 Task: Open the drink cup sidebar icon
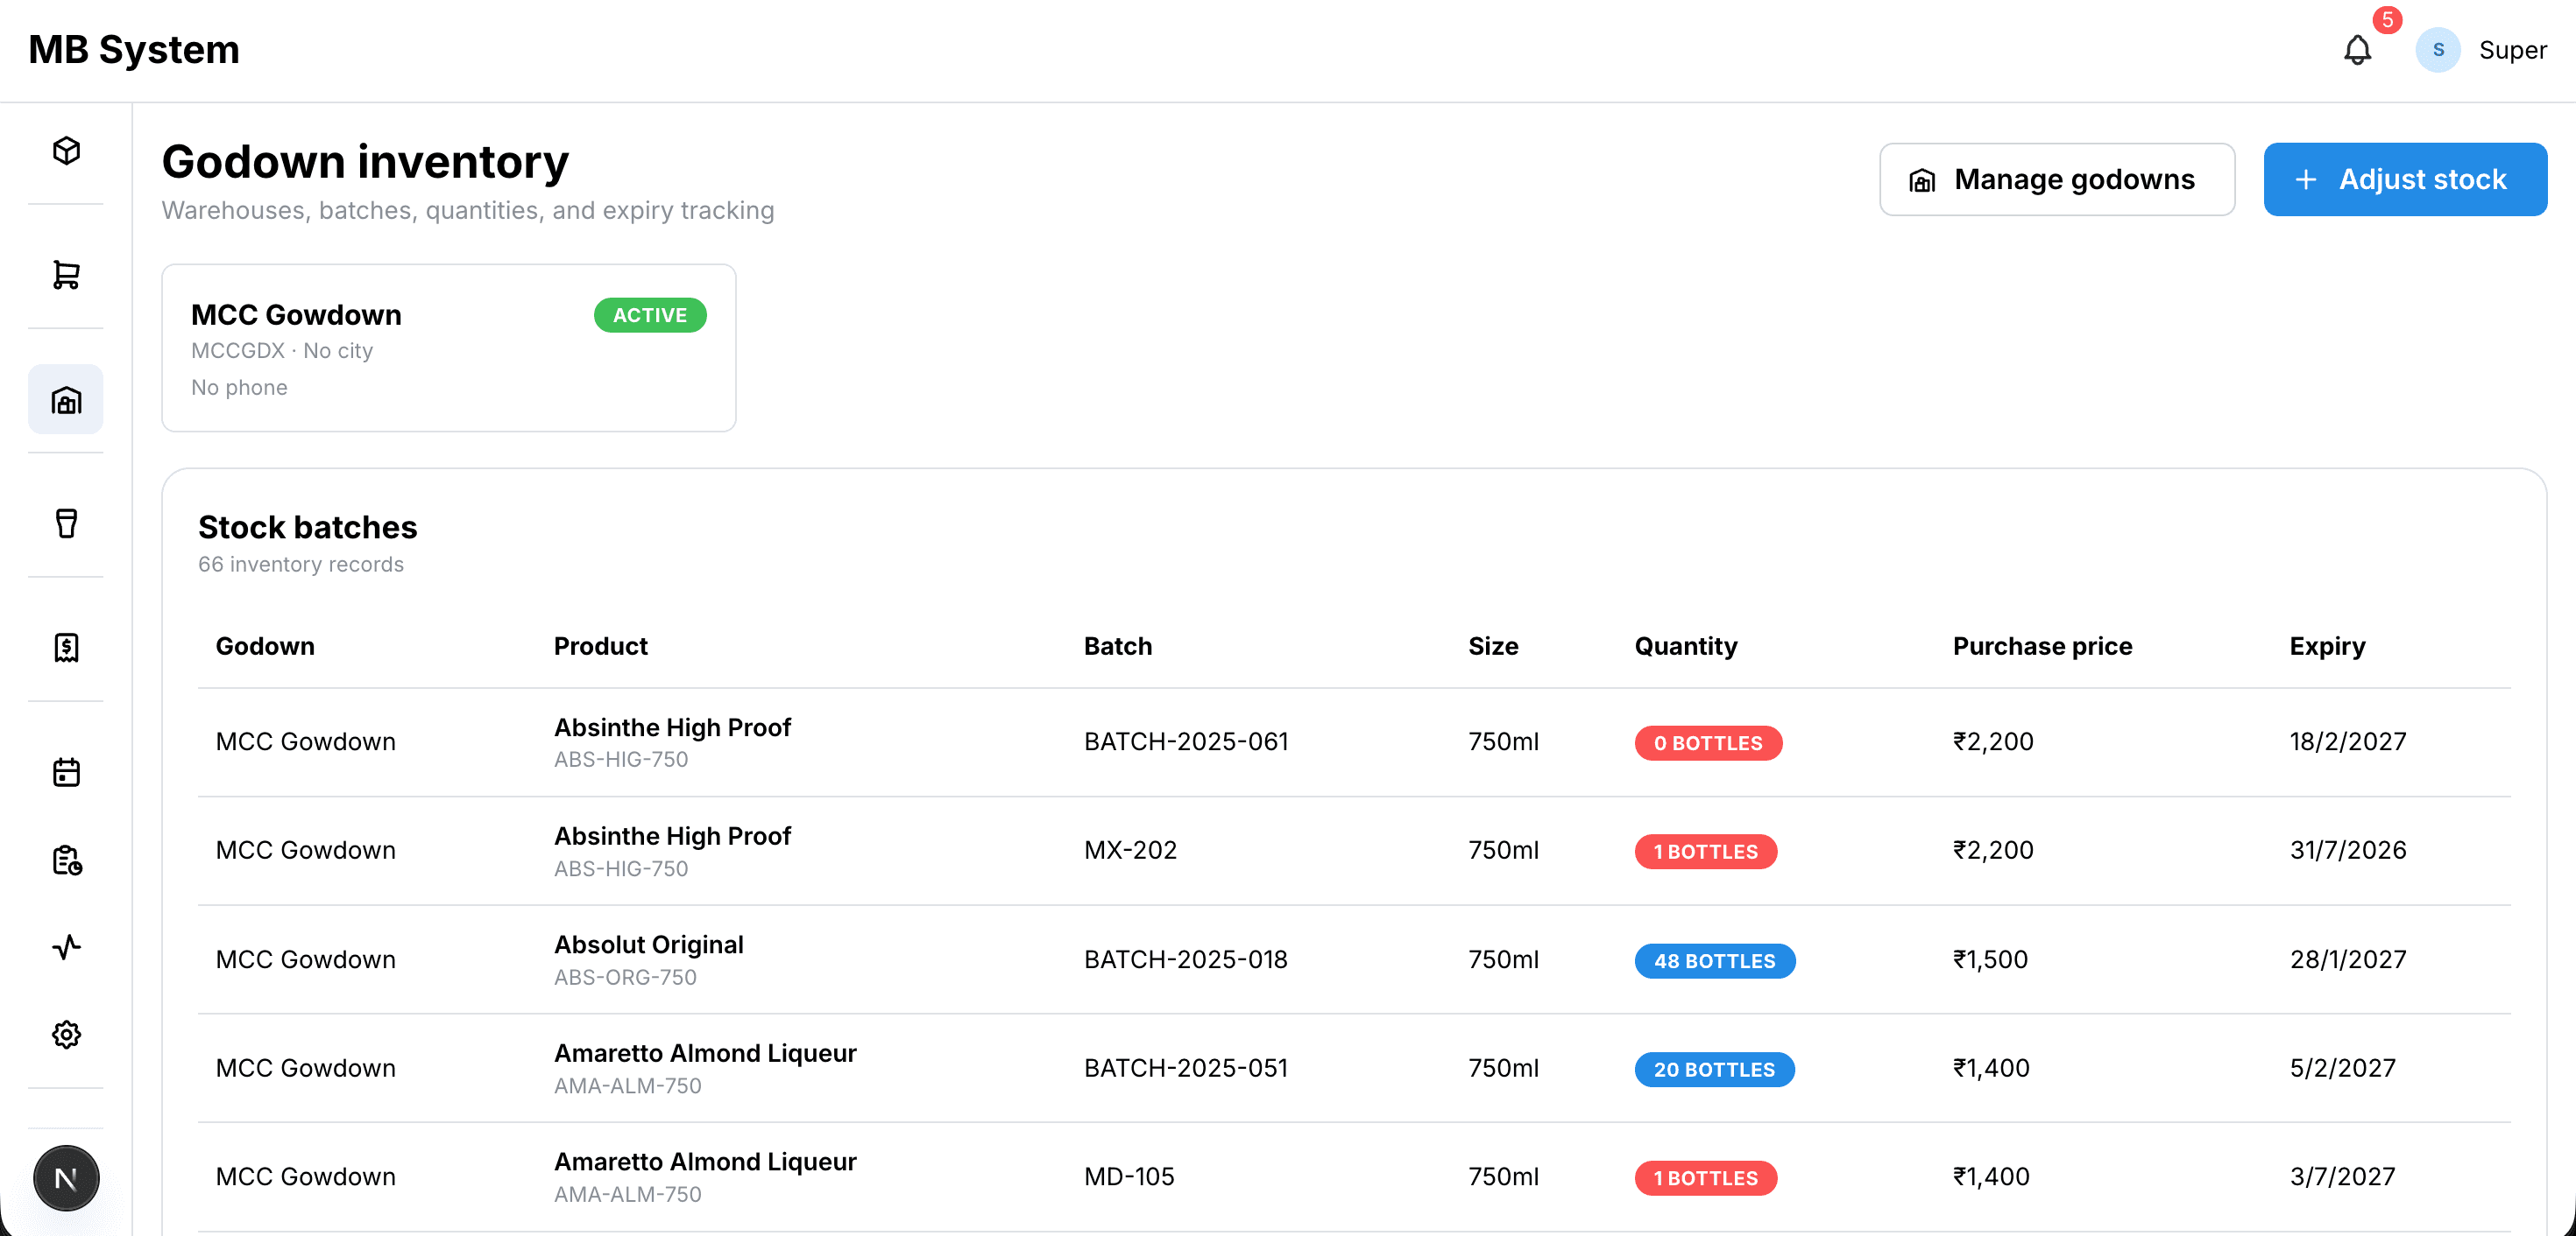(x=66, y=523)
